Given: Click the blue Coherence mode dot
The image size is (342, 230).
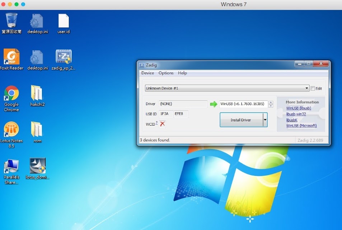Looking at the screenshot, I should coord(23,4).
